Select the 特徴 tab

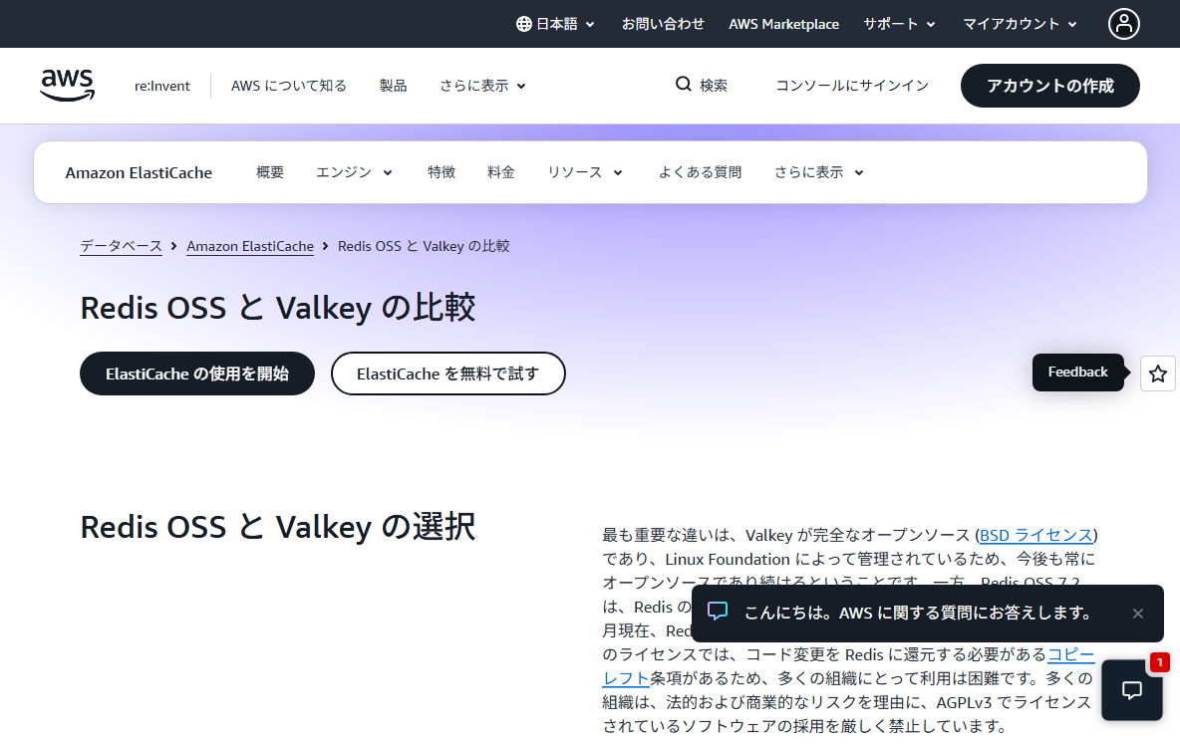pos(442,172)
